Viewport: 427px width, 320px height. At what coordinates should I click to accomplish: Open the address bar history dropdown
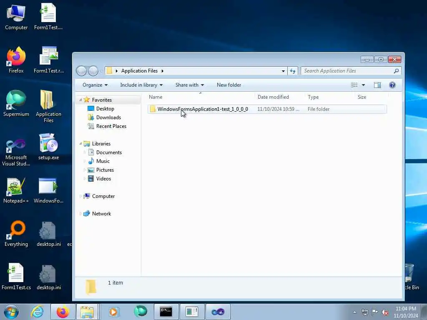tap(283, 71)
